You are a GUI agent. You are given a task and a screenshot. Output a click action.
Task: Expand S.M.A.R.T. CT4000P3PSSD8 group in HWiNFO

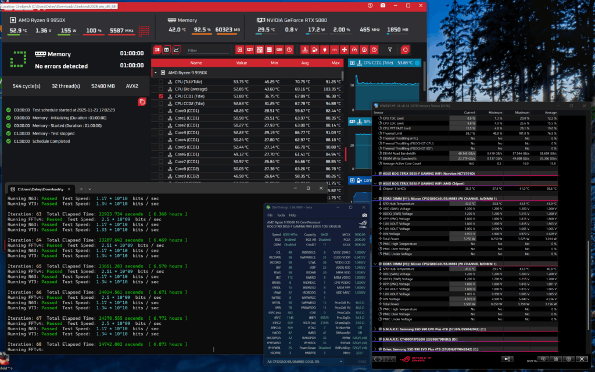point(375,340)
